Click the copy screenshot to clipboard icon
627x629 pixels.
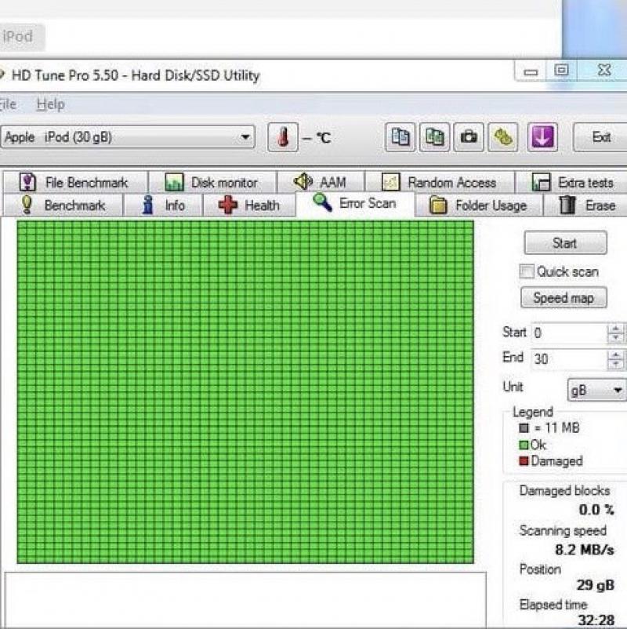click(434, 137)
